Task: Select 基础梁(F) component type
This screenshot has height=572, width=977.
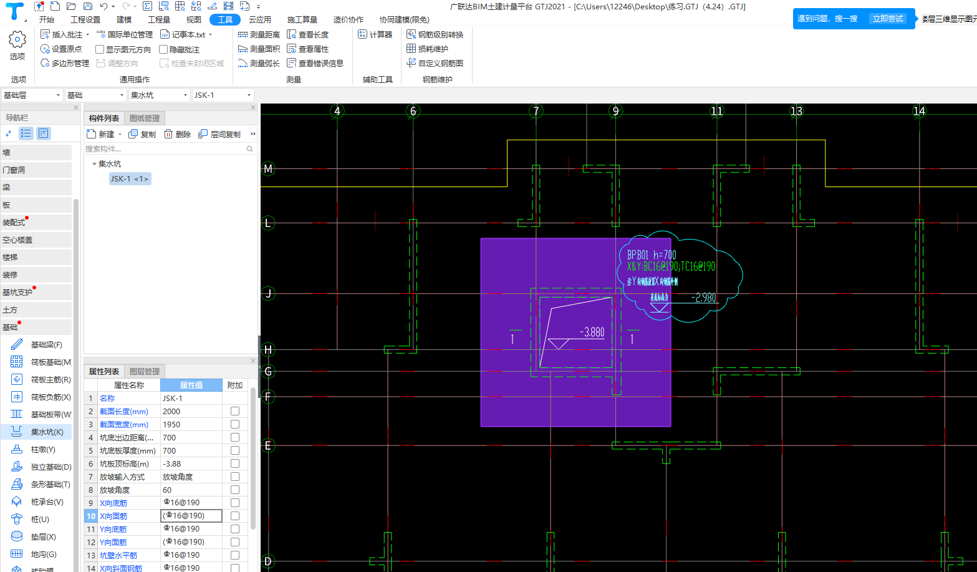Action: click(36, 344)
